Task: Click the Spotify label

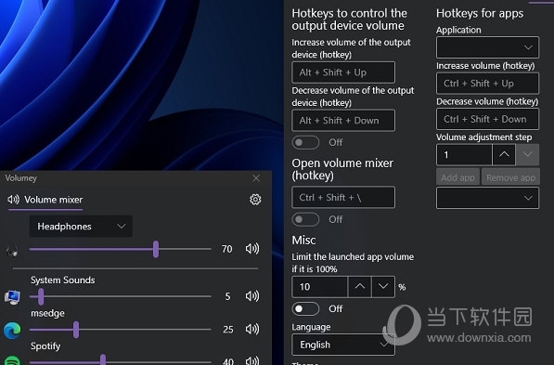Action: tap(45, 346)
